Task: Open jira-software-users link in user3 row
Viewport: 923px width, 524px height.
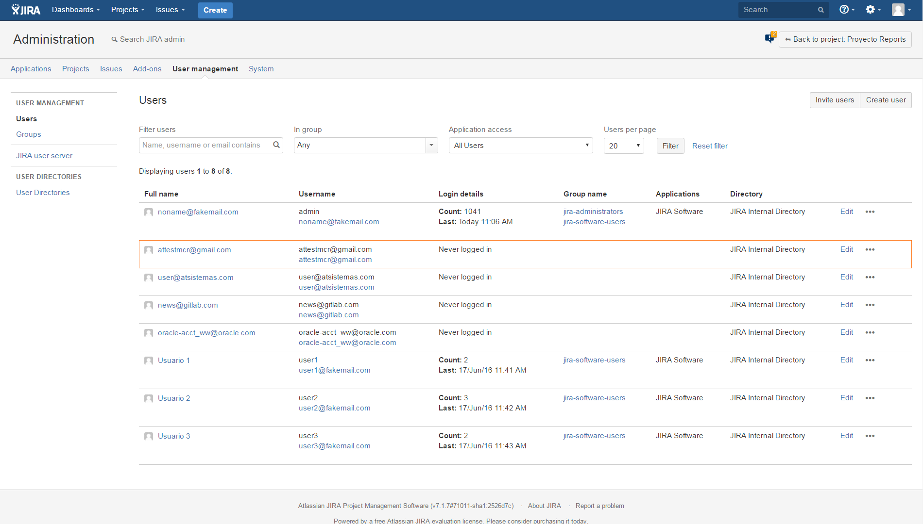Action: click(x=594, y=436)
